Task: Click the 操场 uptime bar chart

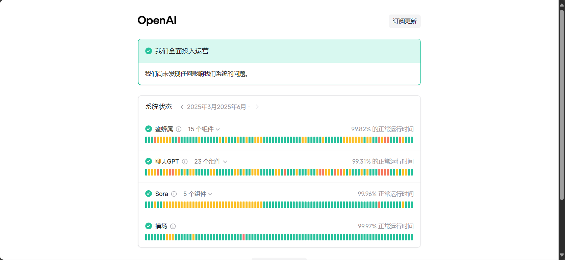Action: pyautogui.click(x=279, y=237)
